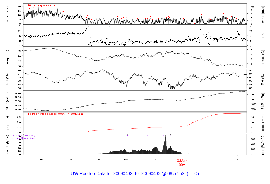Image resolution: width=270 pixels, height=184 pixels.
Task: Click the 'wind (m/s)' right axis label
Action: point(263,14)
